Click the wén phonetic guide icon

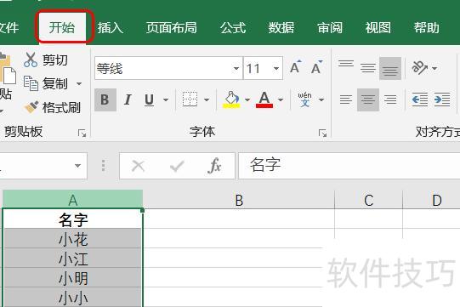(x=304, y=99)
